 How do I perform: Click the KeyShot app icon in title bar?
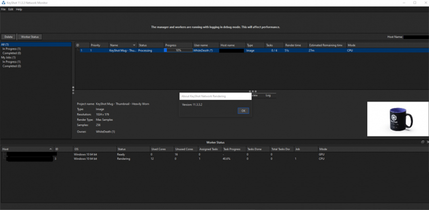point(3,3)
